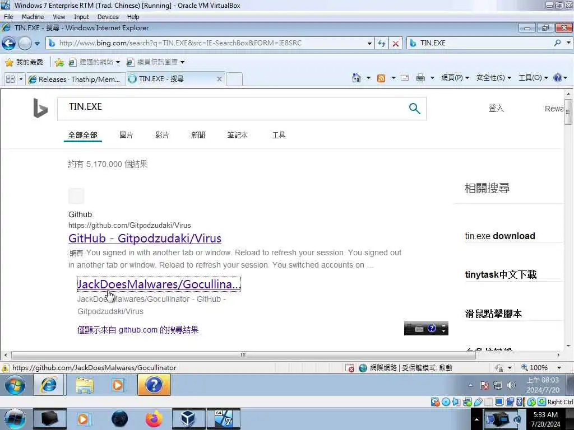Screen dimensions: 574x430
Task: Open JackDoesMalwares/Gocullina... link
Action: pos(159,284)
